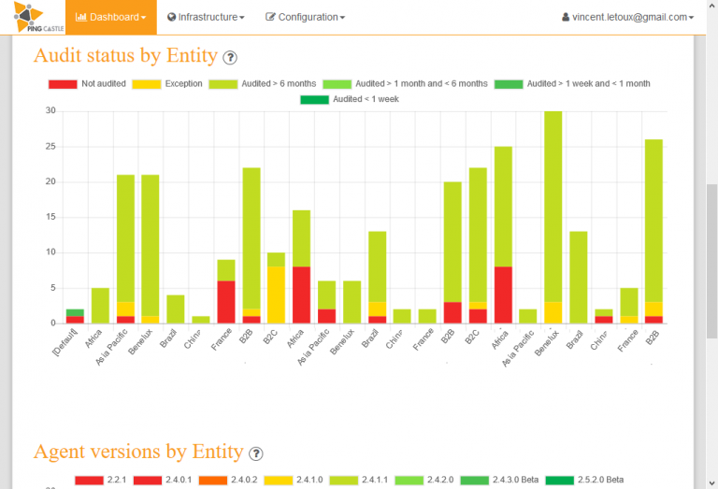Open the Dashboard dropdown menu
This screenshot has width=718, height=489.
tap(111, 17)
